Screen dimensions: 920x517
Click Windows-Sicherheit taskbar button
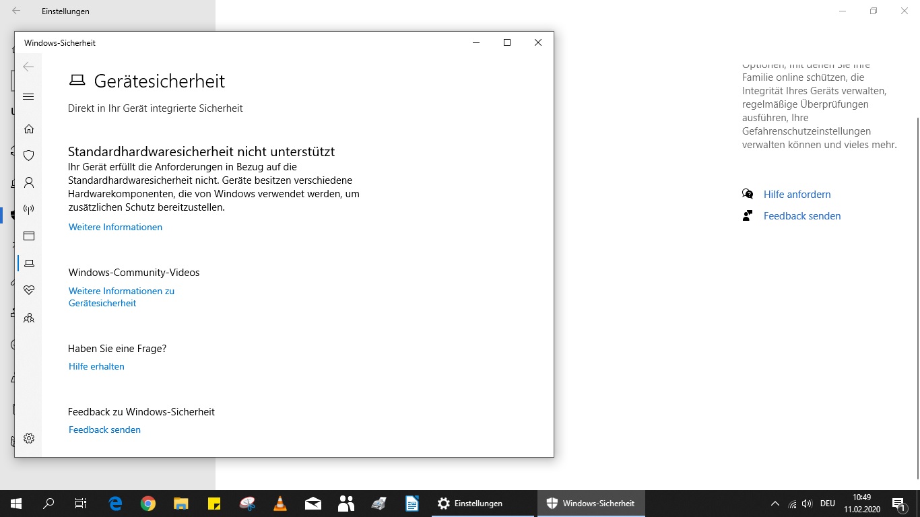click(x=591, y=504)
